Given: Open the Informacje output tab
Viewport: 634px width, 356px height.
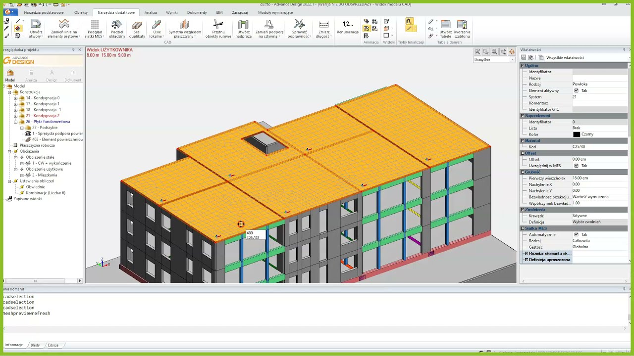Looking at the screenshot, I should [x=14, y=345].
